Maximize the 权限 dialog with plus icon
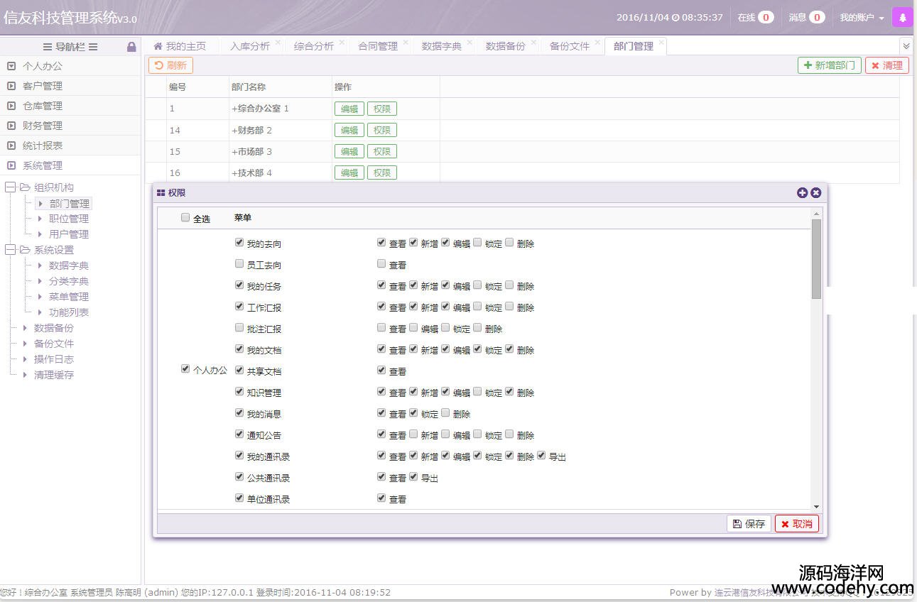Screen dimensions: 917x602 pyautogui.click(x=802, y=192)
